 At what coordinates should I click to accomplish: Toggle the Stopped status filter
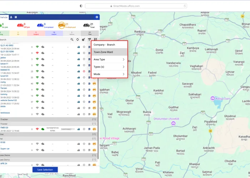36,33
